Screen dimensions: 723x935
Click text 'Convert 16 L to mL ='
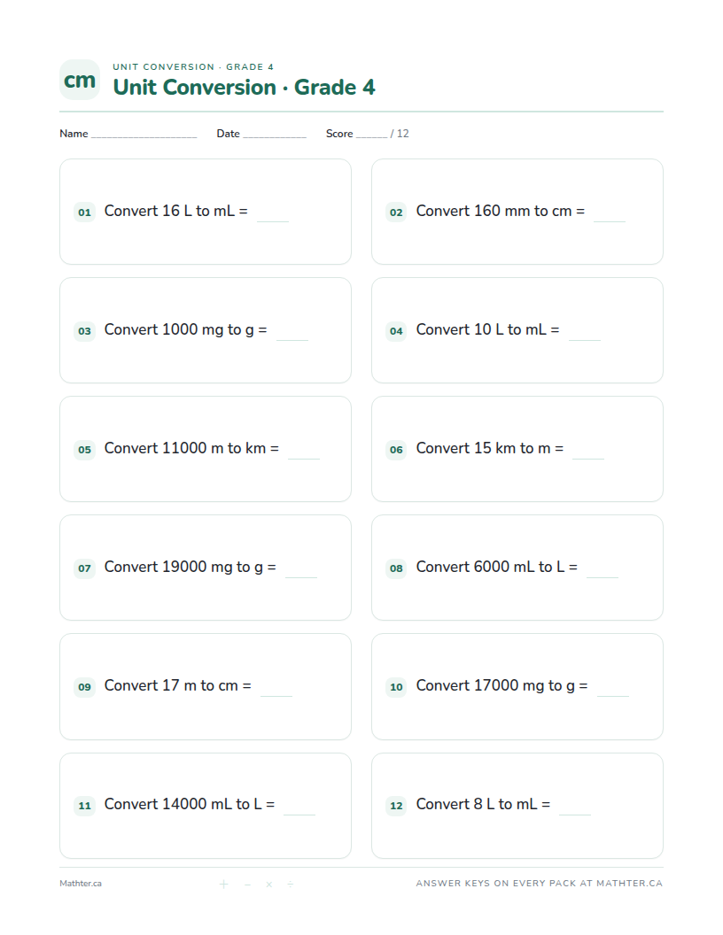(x=176, y=211)
